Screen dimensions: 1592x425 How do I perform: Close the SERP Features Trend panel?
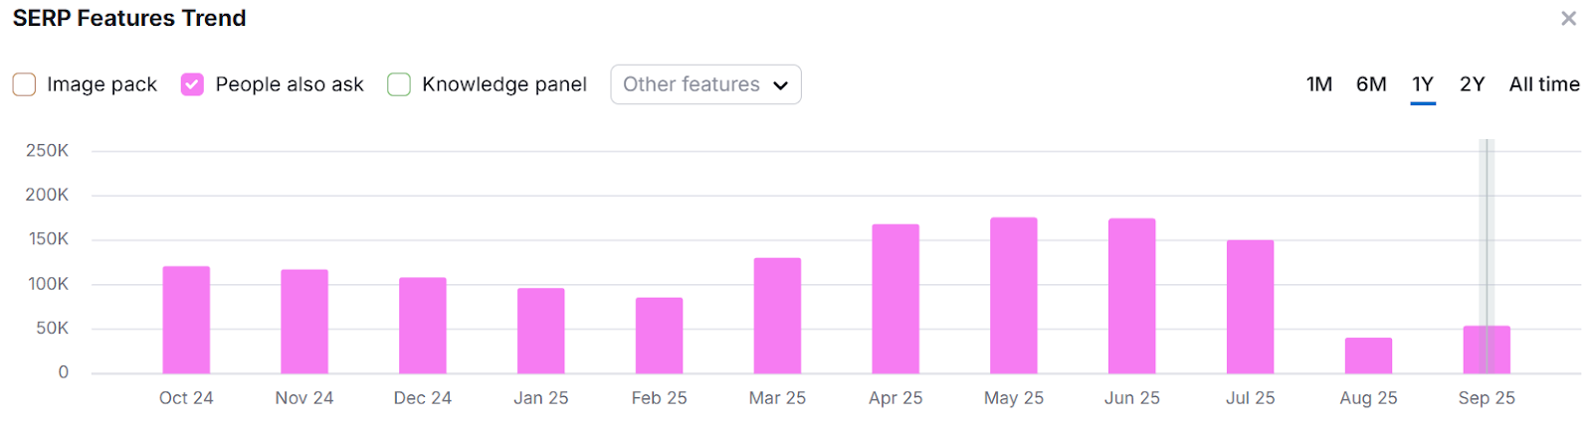point(1568,18)
